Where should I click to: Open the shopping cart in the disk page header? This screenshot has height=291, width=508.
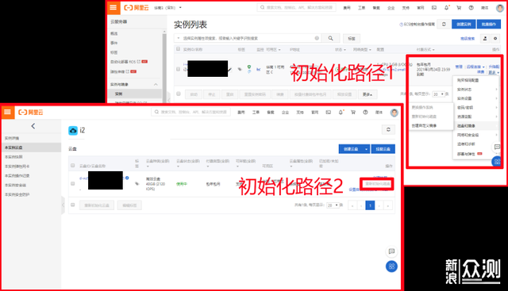353,113
